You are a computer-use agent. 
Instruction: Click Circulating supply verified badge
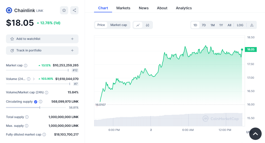36,102
